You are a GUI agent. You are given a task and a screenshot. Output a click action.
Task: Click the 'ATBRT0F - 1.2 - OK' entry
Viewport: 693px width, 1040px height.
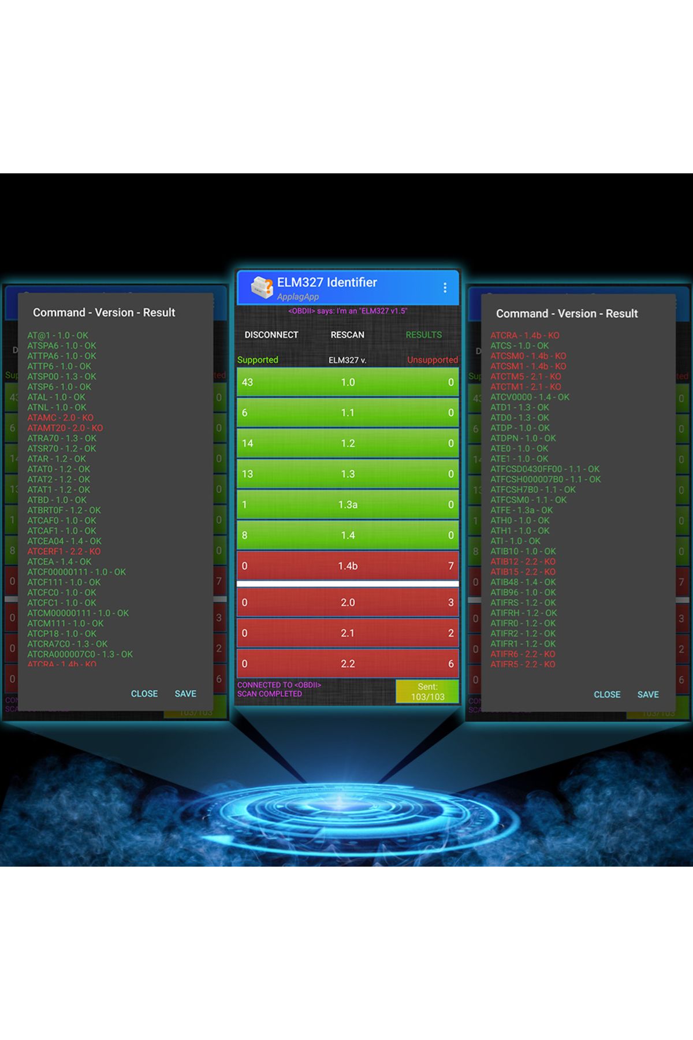[64, 510]
